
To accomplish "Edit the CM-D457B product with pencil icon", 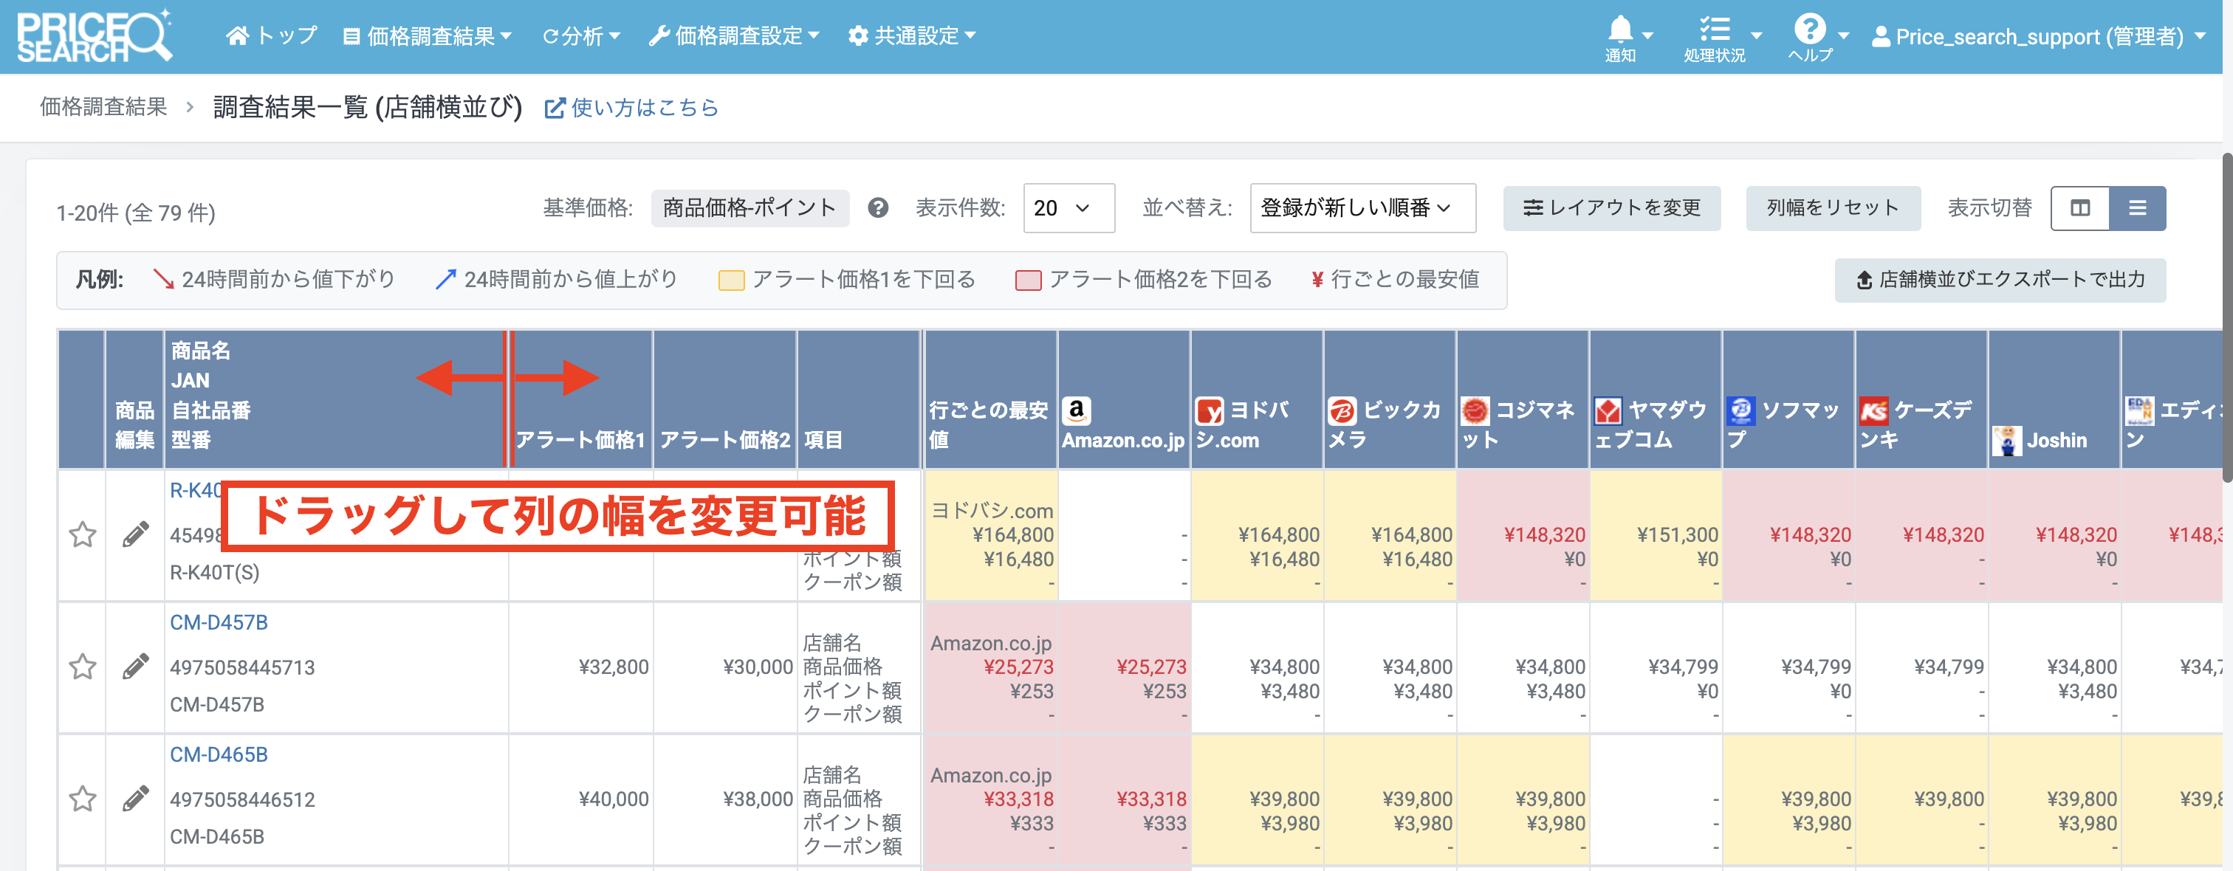I will coord(135,667).
